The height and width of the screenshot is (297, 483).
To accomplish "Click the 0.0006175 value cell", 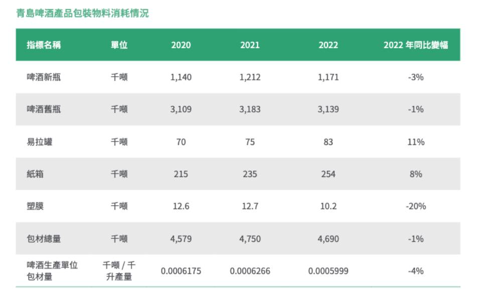I will (181, 271).
